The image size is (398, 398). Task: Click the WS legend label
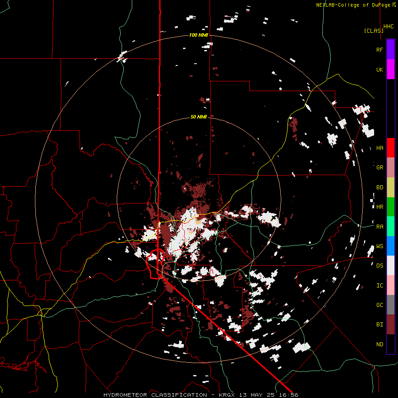pos(379,246)
